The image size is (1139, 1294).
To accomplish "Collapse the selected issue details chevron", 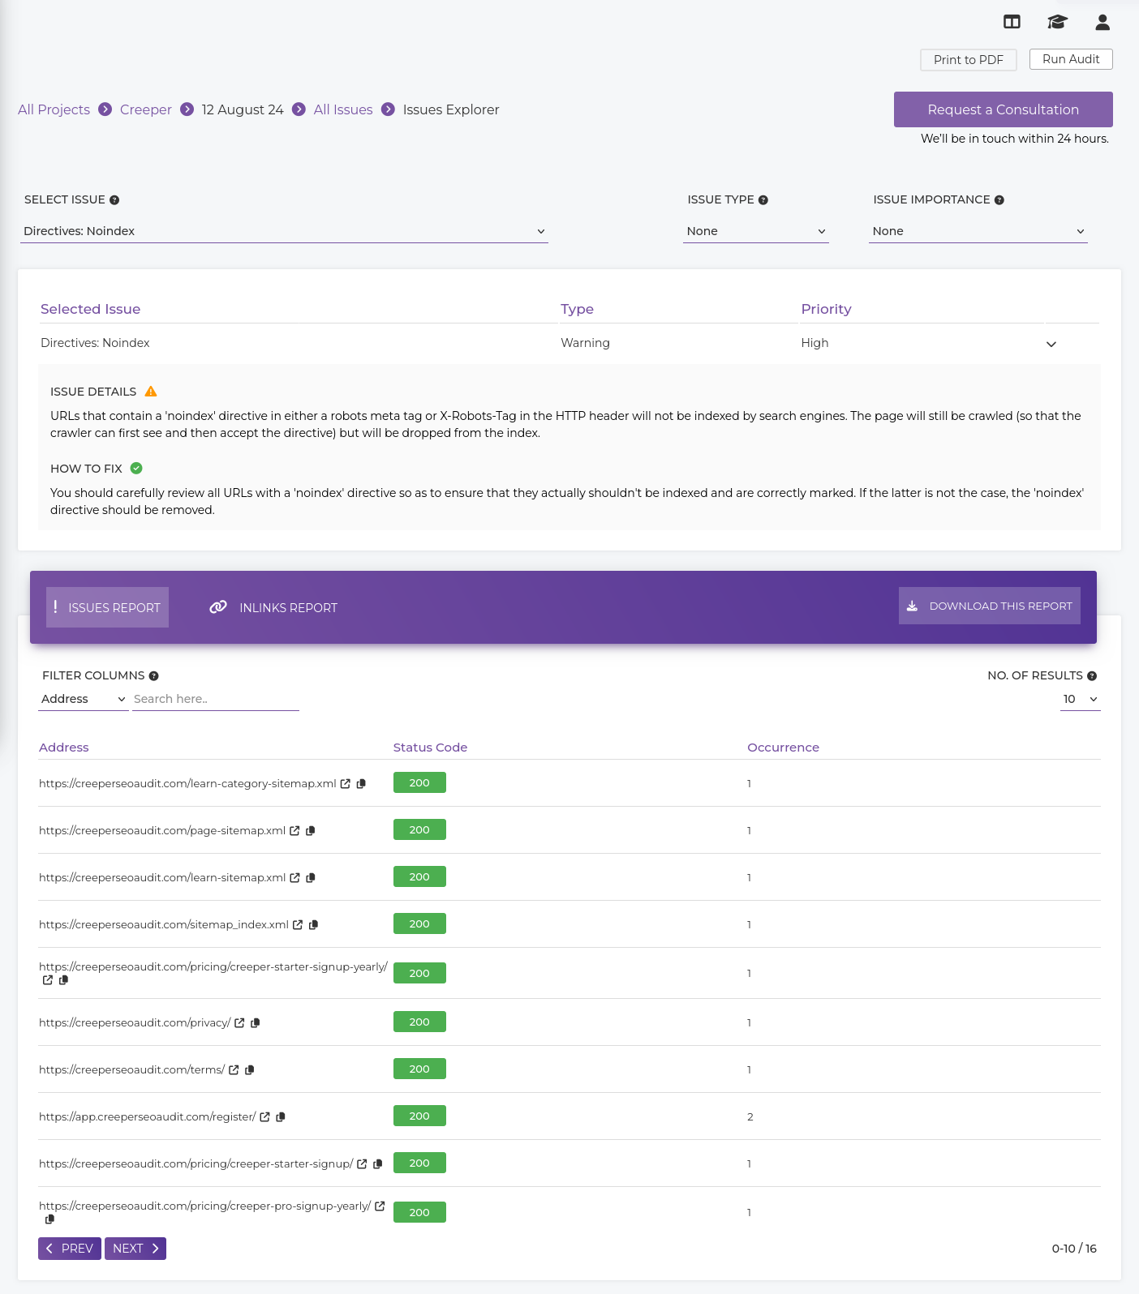I will 1051,345.
